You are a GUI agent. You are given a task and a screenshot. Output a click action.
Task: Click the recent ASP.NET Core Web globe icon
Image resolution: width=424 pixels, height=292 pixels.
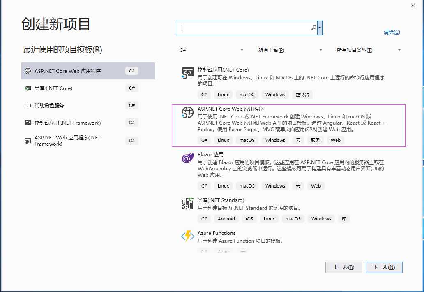(28, 71)
